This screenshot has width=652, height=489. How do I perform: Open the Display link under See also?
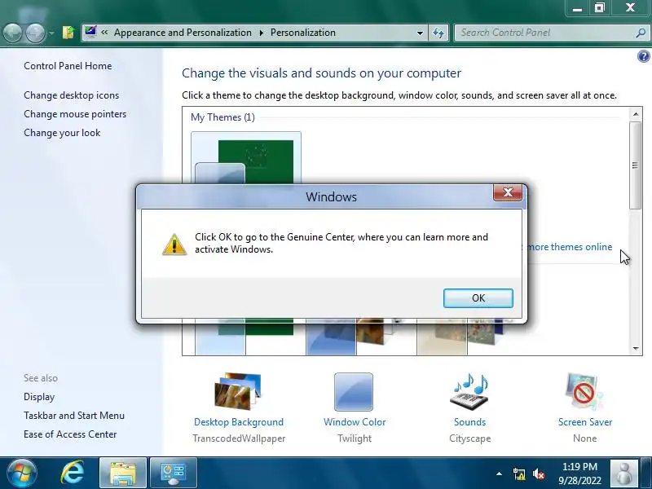pyautogui.click(x=39, y=397)
